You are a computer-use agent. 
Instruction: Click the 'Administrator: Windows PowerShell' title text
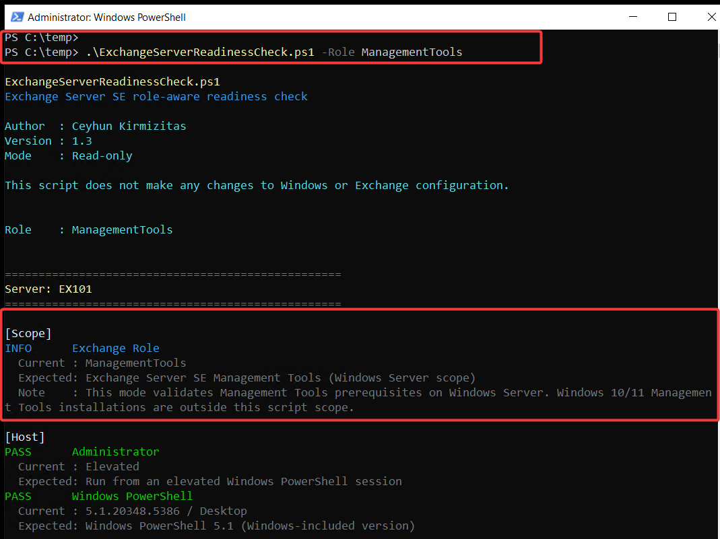coord(106,17)
